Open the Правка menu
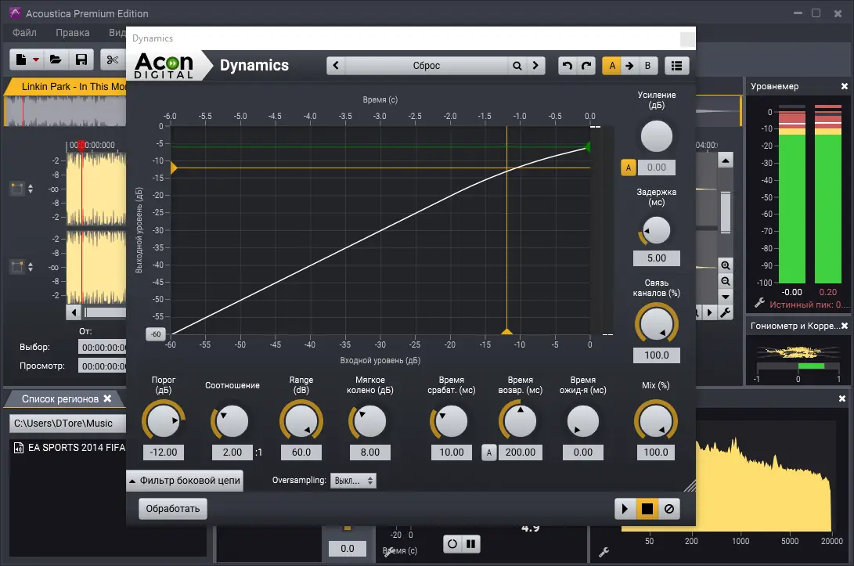 coord(73,33)
